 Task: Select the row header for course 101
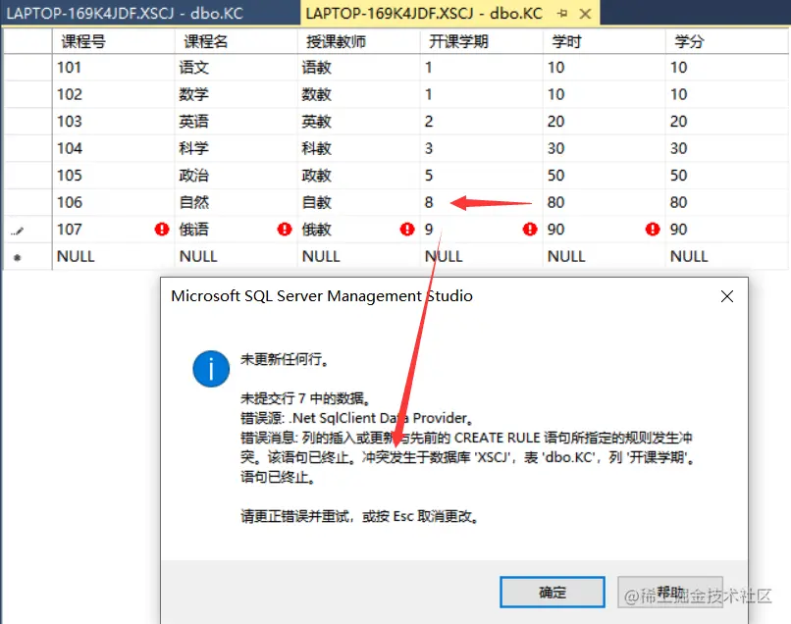(x=27, y=68)
